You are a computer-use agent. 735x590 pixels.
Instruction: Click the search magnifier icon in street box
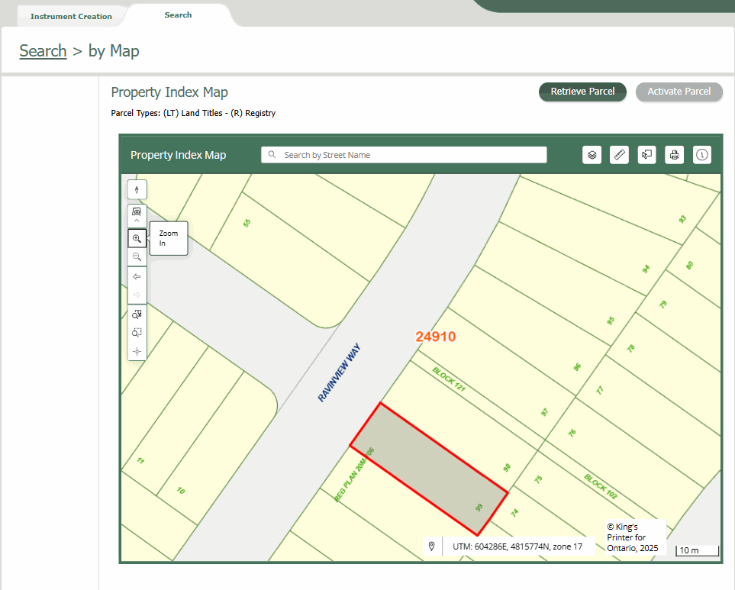click(272, 155)
